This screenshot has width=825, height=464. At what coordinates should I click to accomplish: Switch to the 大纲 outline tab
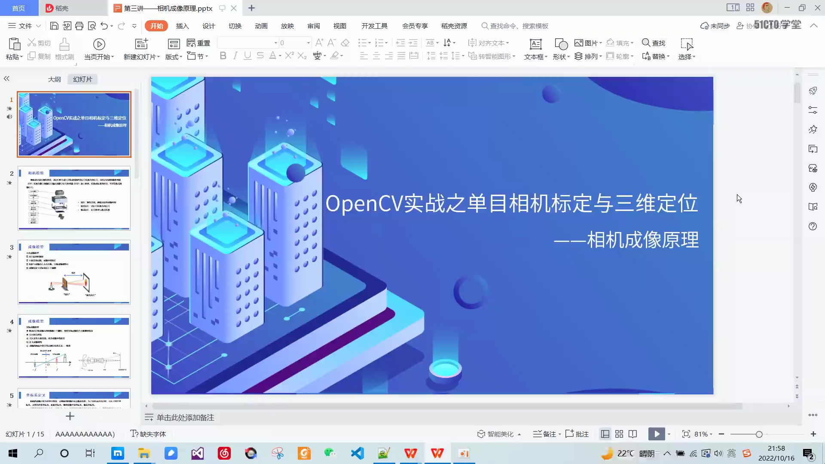54,79
